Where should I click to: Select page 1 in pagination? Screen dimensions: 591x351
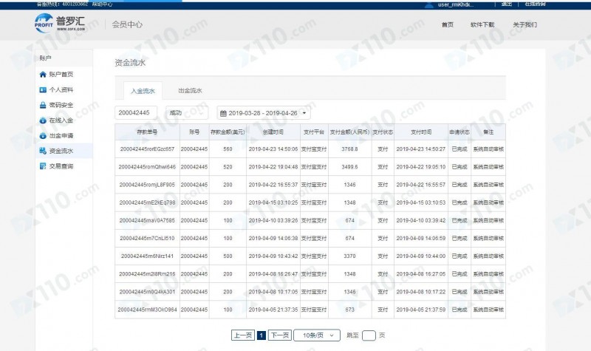[262, 335]
